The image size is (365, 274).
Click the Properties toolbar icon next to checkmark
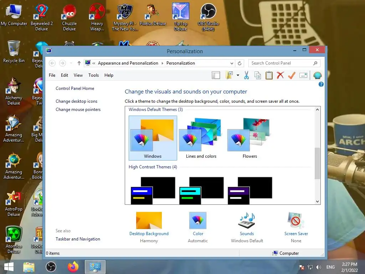[303, 75]
